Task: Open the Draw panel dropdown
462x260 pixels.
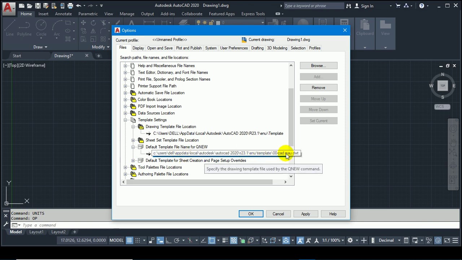Action: point(40,47)
